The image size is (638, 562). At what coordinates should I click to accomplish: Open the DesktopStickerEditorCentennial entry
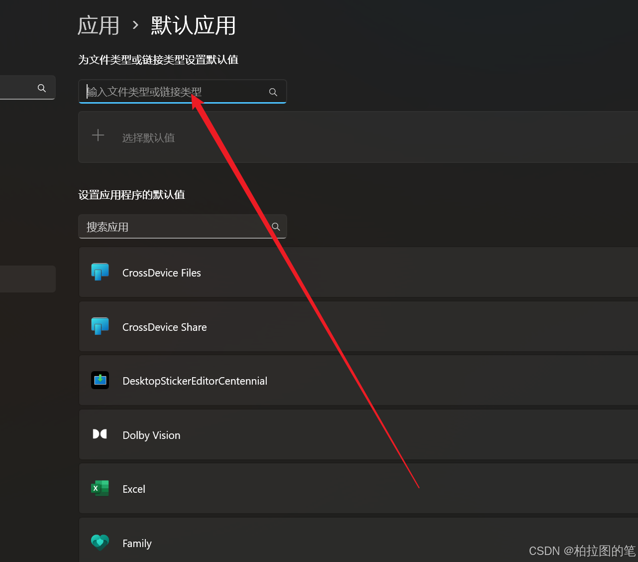click(x=358, y=381)
